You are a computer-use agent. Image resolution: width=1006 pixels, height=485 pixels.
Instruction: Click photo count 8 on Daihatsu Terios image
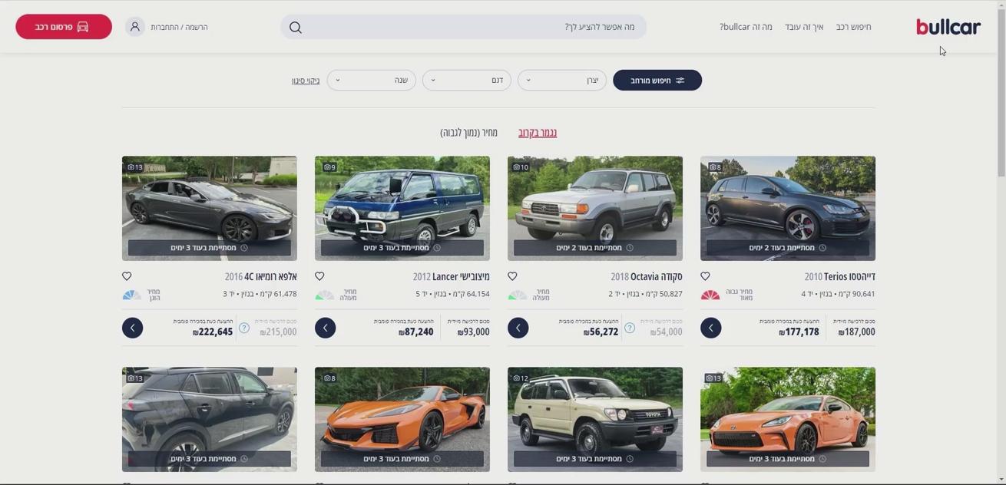pos(714,167)
